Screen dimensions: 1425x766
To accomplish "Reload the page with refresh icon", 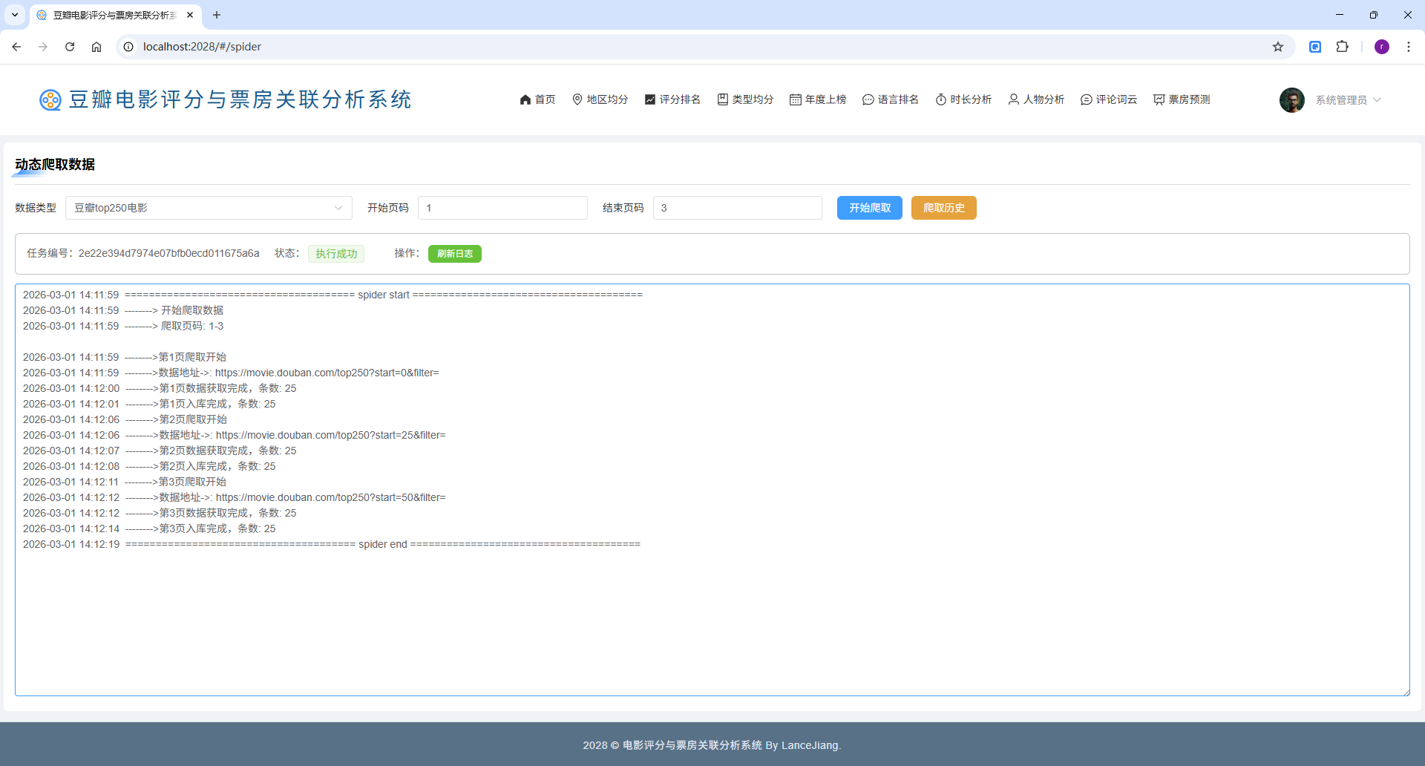I will tap(70, 47).
